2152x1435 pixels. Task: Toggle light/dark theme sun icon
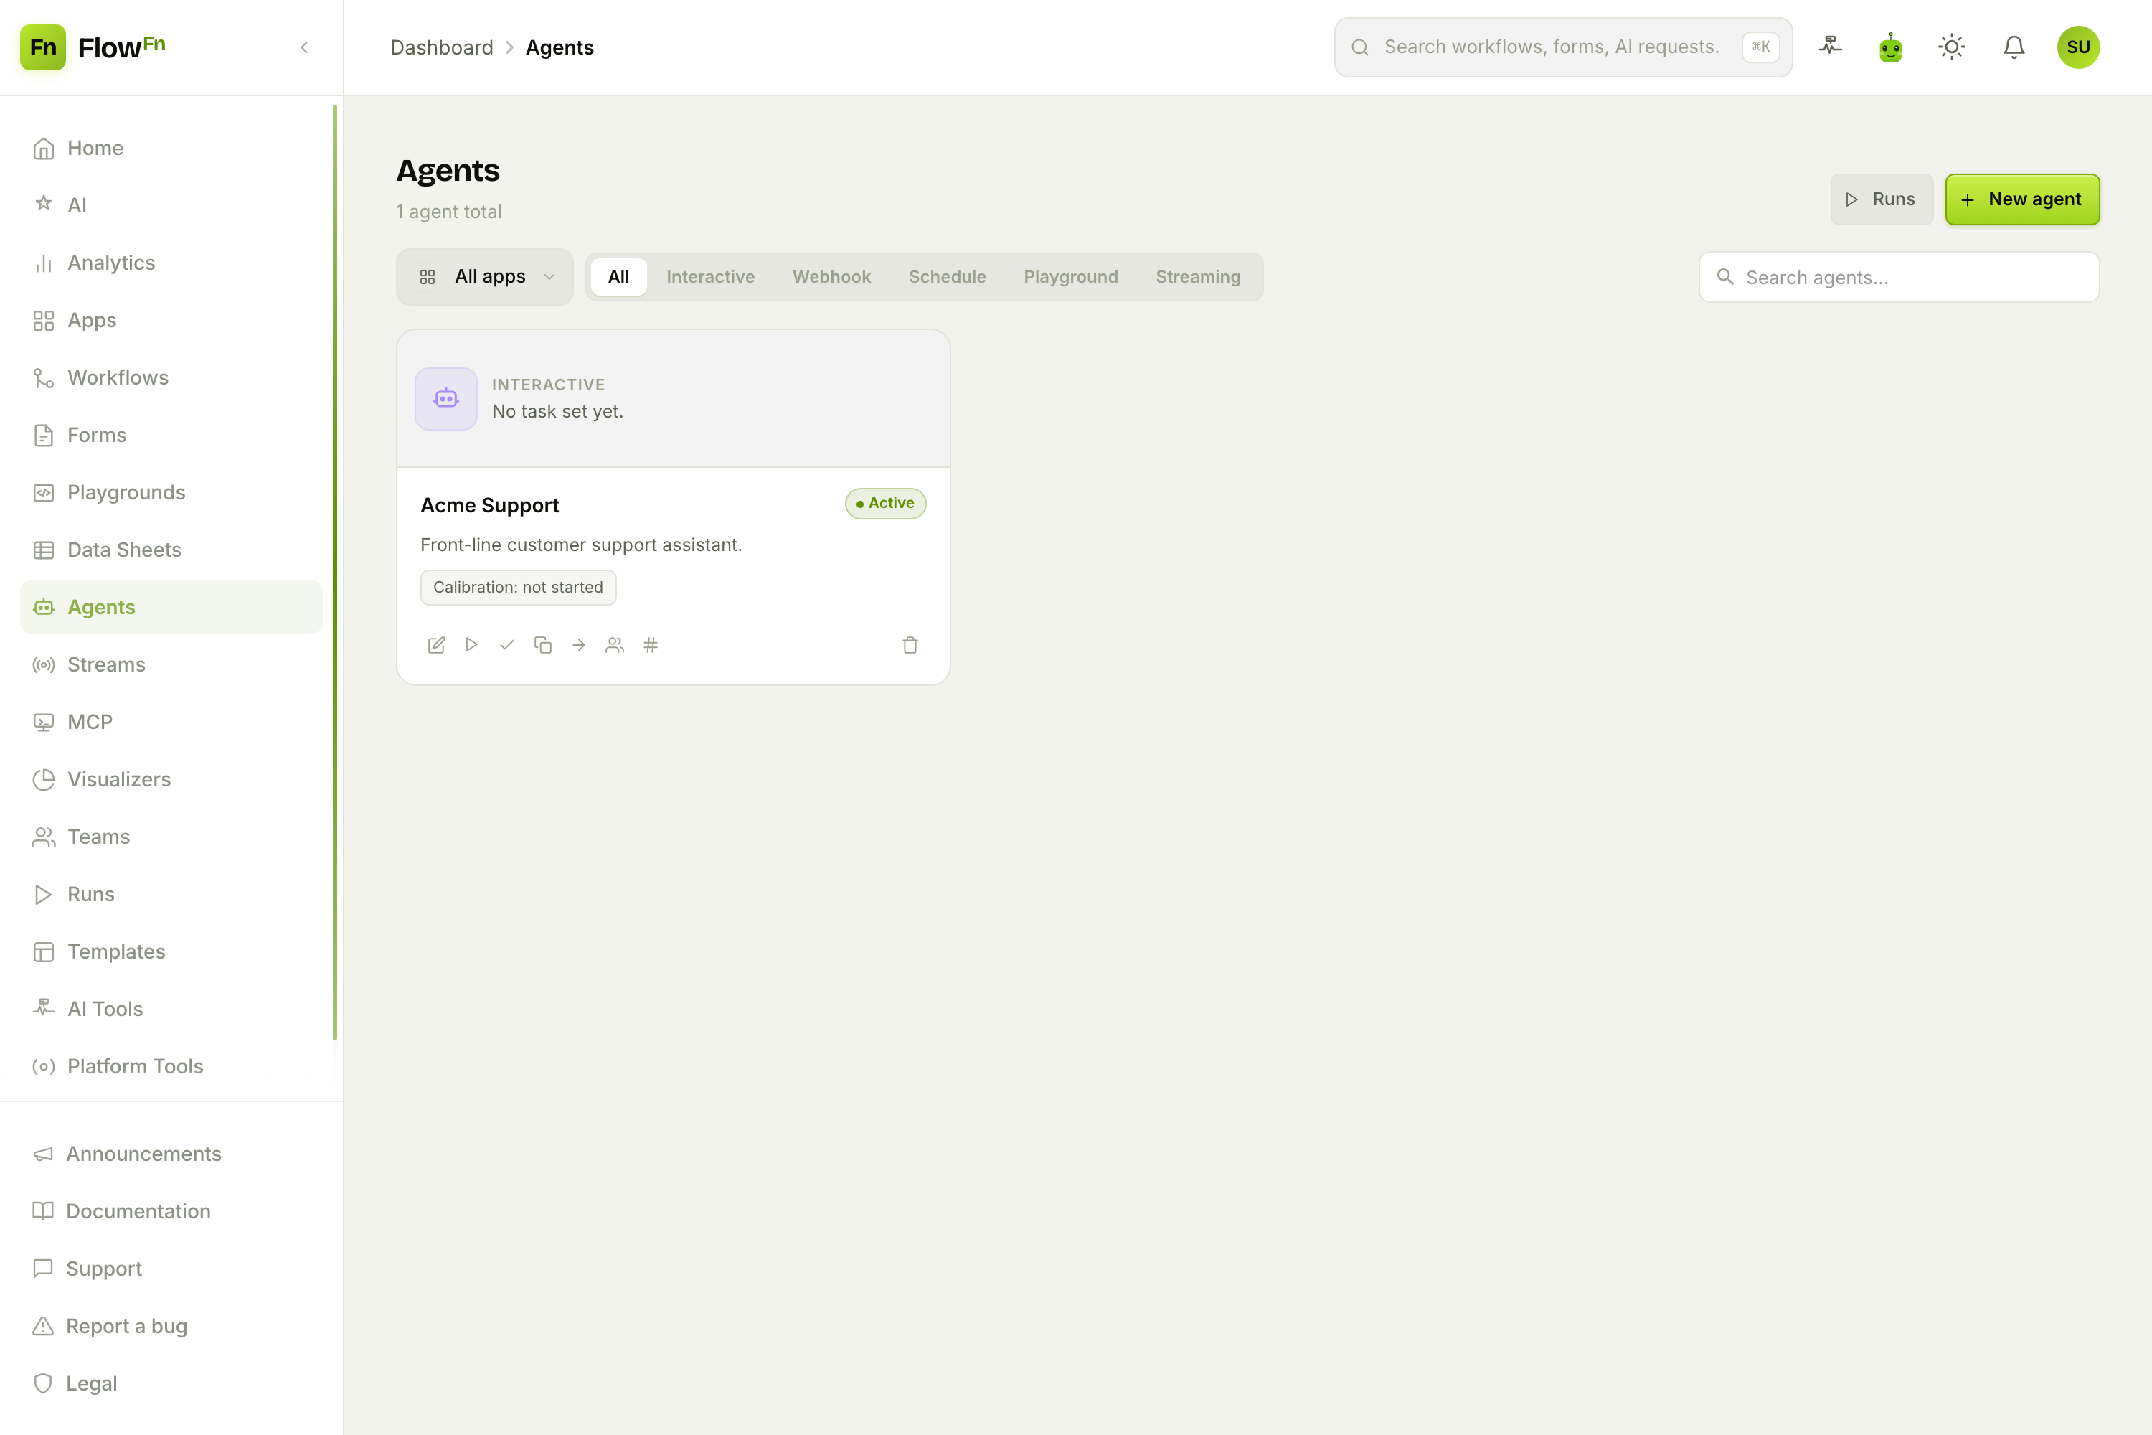[x=1952, y=47]
